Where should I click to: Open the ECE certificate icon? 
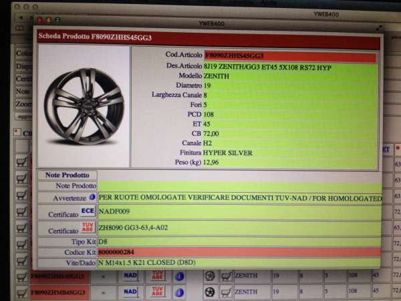tap(88, 211)
